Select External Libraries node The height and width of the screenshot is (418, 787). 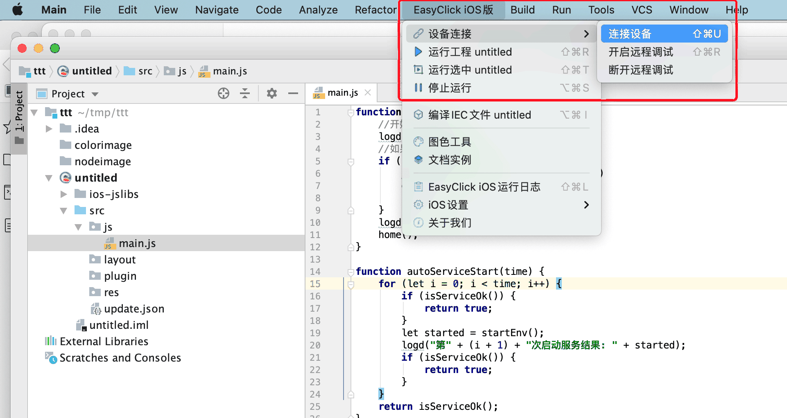click(x=96, y=342)
